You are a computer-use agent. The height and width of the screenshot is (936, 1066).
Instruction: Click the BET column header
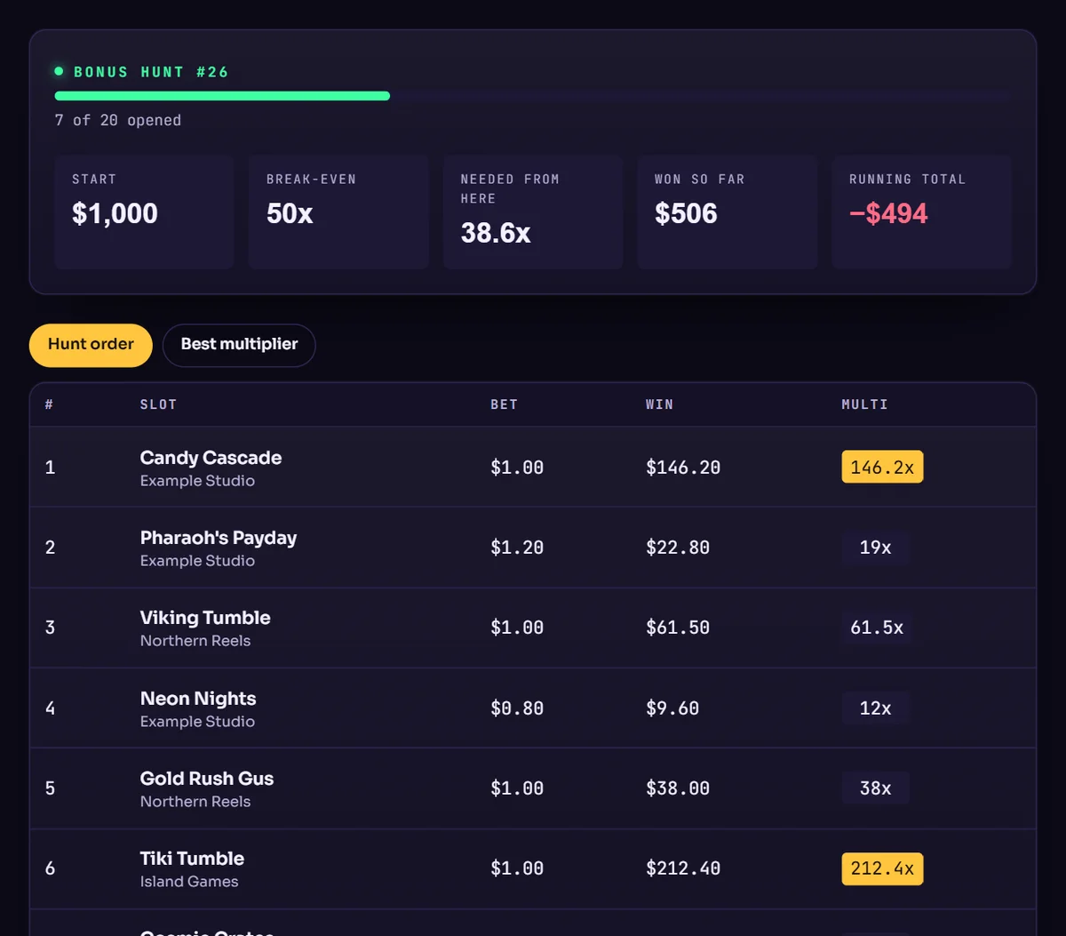click(504, 404)
